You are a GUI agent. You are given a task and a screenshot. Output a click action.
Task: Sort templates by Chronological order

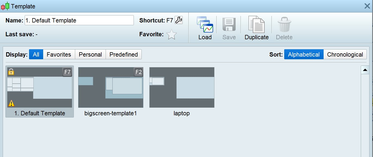[x=345, y=54]
